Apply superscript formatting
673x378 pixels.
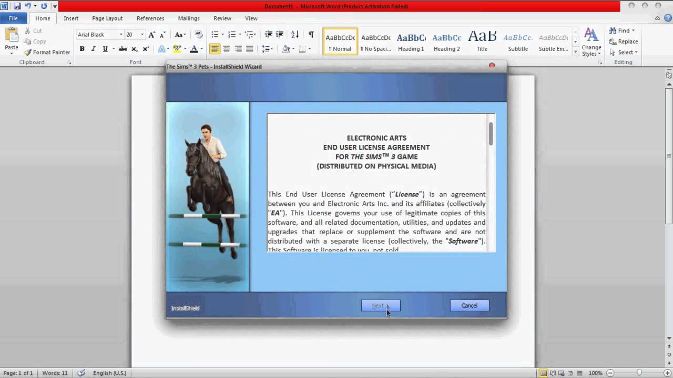(146, 49)
